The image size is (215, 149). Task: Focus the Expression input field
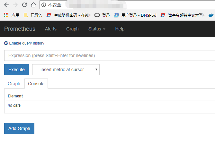110,55
